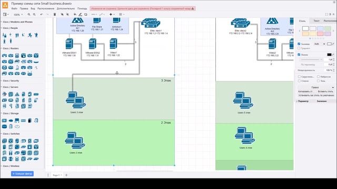Open the insert plus dropdown in toolbar

112,14
